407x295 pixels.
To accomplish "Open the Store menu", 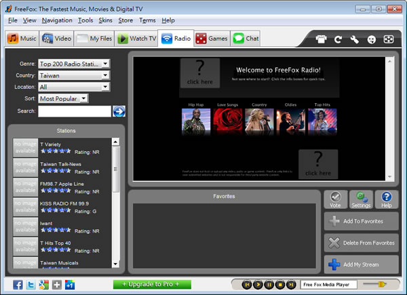I will pyautogui.click(x=125, y=20).
